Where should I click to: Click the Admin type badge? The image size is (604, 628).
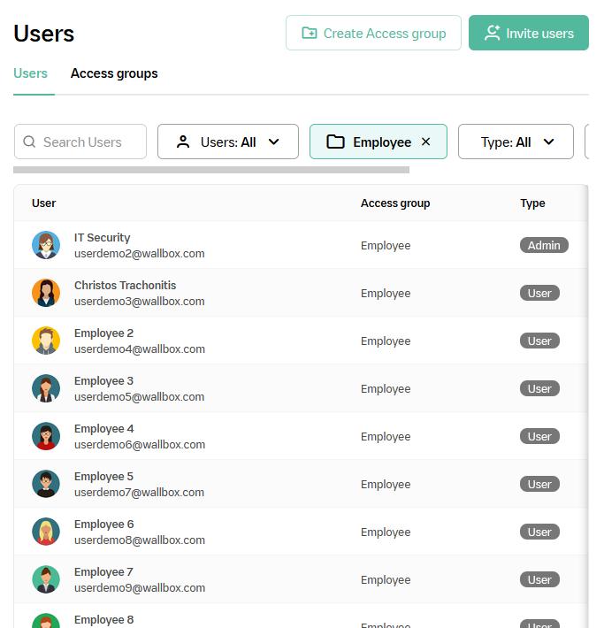[x=544, y=245]
